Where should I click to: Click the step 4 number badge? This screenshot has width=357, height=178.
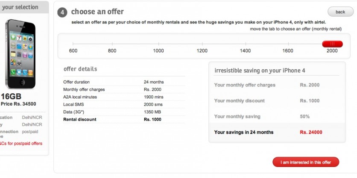click(x=62, y=12)
